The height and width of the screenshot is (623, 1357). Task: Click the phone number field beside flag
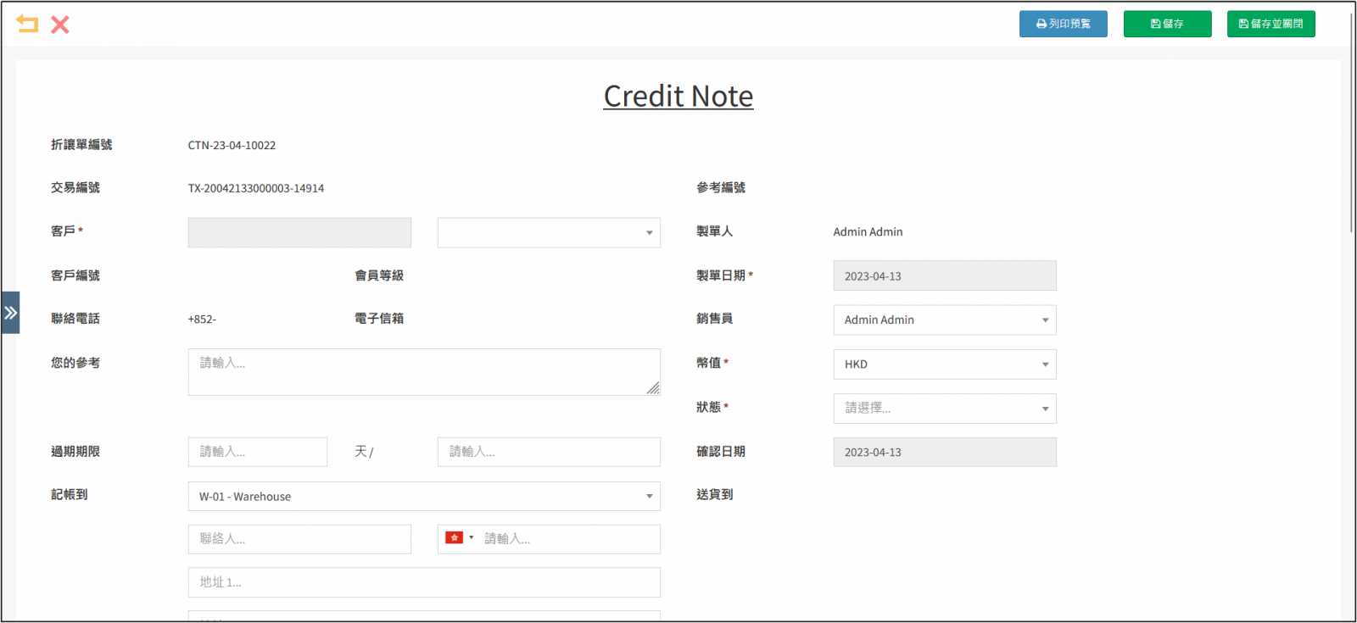568,539
